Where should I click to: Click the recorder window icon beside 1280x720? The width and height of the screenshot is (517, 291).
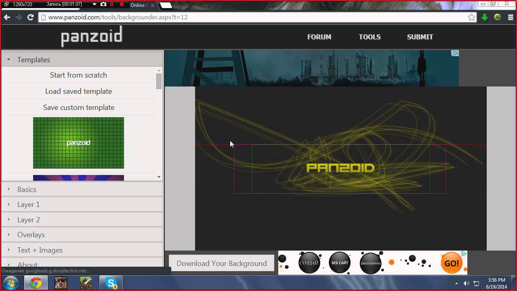click(6, 4)
